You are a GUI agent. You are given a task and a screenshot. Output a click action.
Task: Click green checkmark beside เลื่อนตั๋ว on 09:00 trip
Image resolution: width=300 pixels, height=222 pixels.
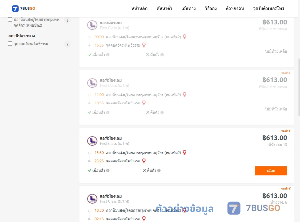click(x=89, y=55)
